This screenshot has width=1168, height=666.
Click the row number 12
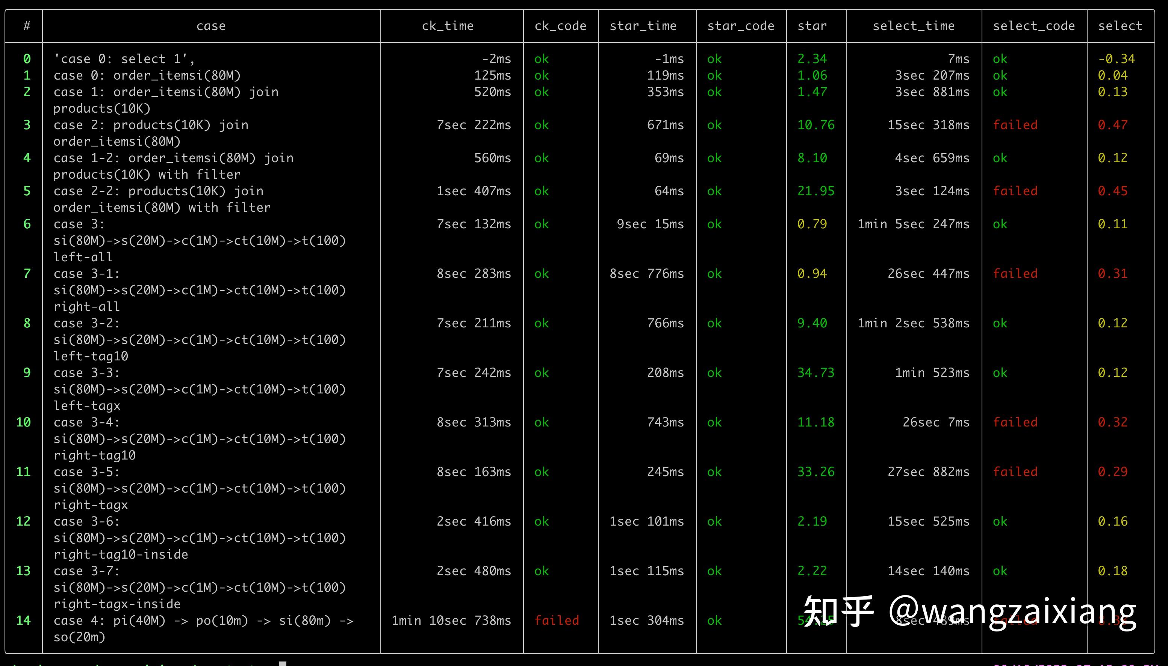[23, 521]
